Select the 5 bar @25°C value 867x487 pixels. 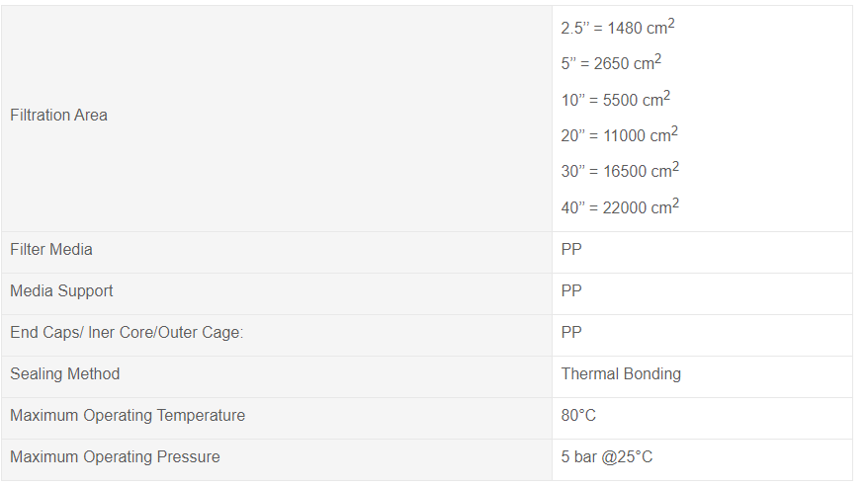pos(607,456)
